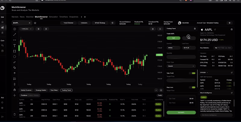Take a chart snapshot with camera icon
This screenshot has width=241, height=122.
click(x=153, y=29)
